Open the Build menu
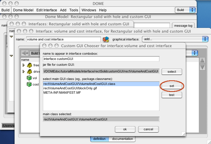 coord(6,10)
